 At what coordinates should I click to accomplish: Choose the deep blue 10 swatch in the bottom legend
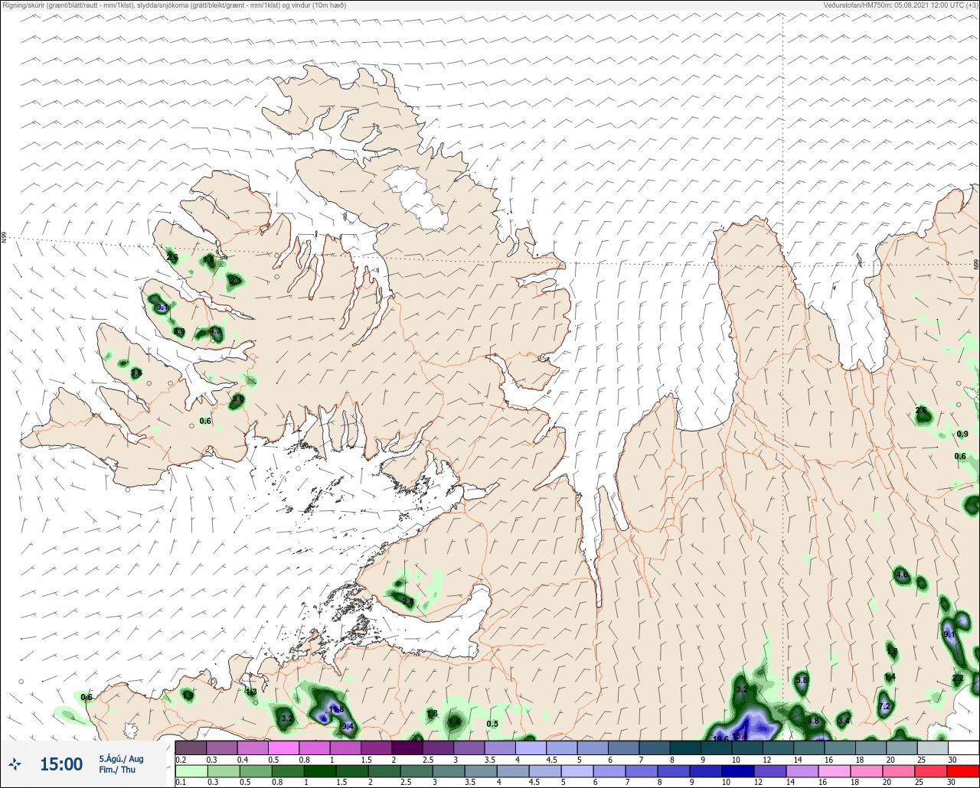click(x=738, y=771)
